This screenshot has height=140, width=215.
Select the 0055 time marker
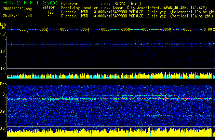[x=105, y=29]
